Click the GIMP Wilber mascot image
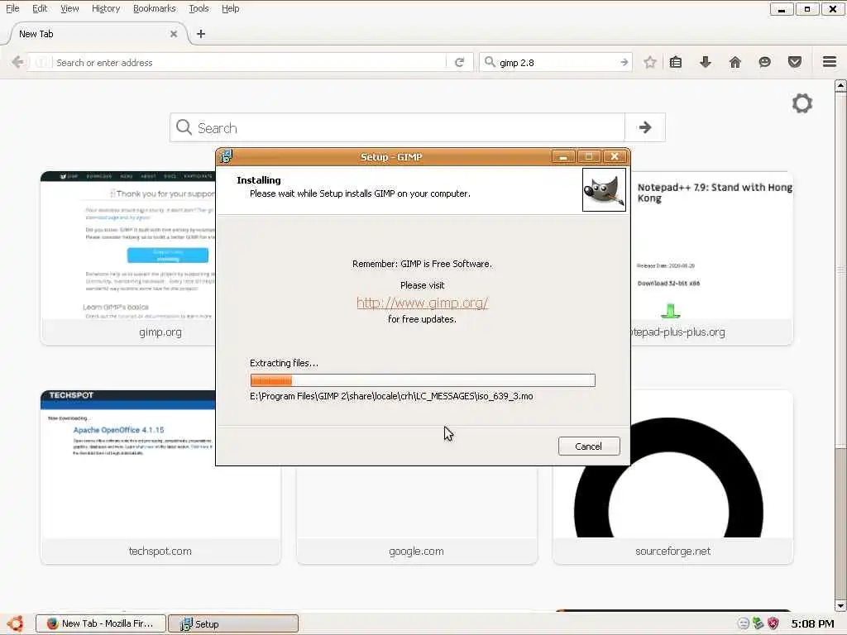 [x=604, y=189]
